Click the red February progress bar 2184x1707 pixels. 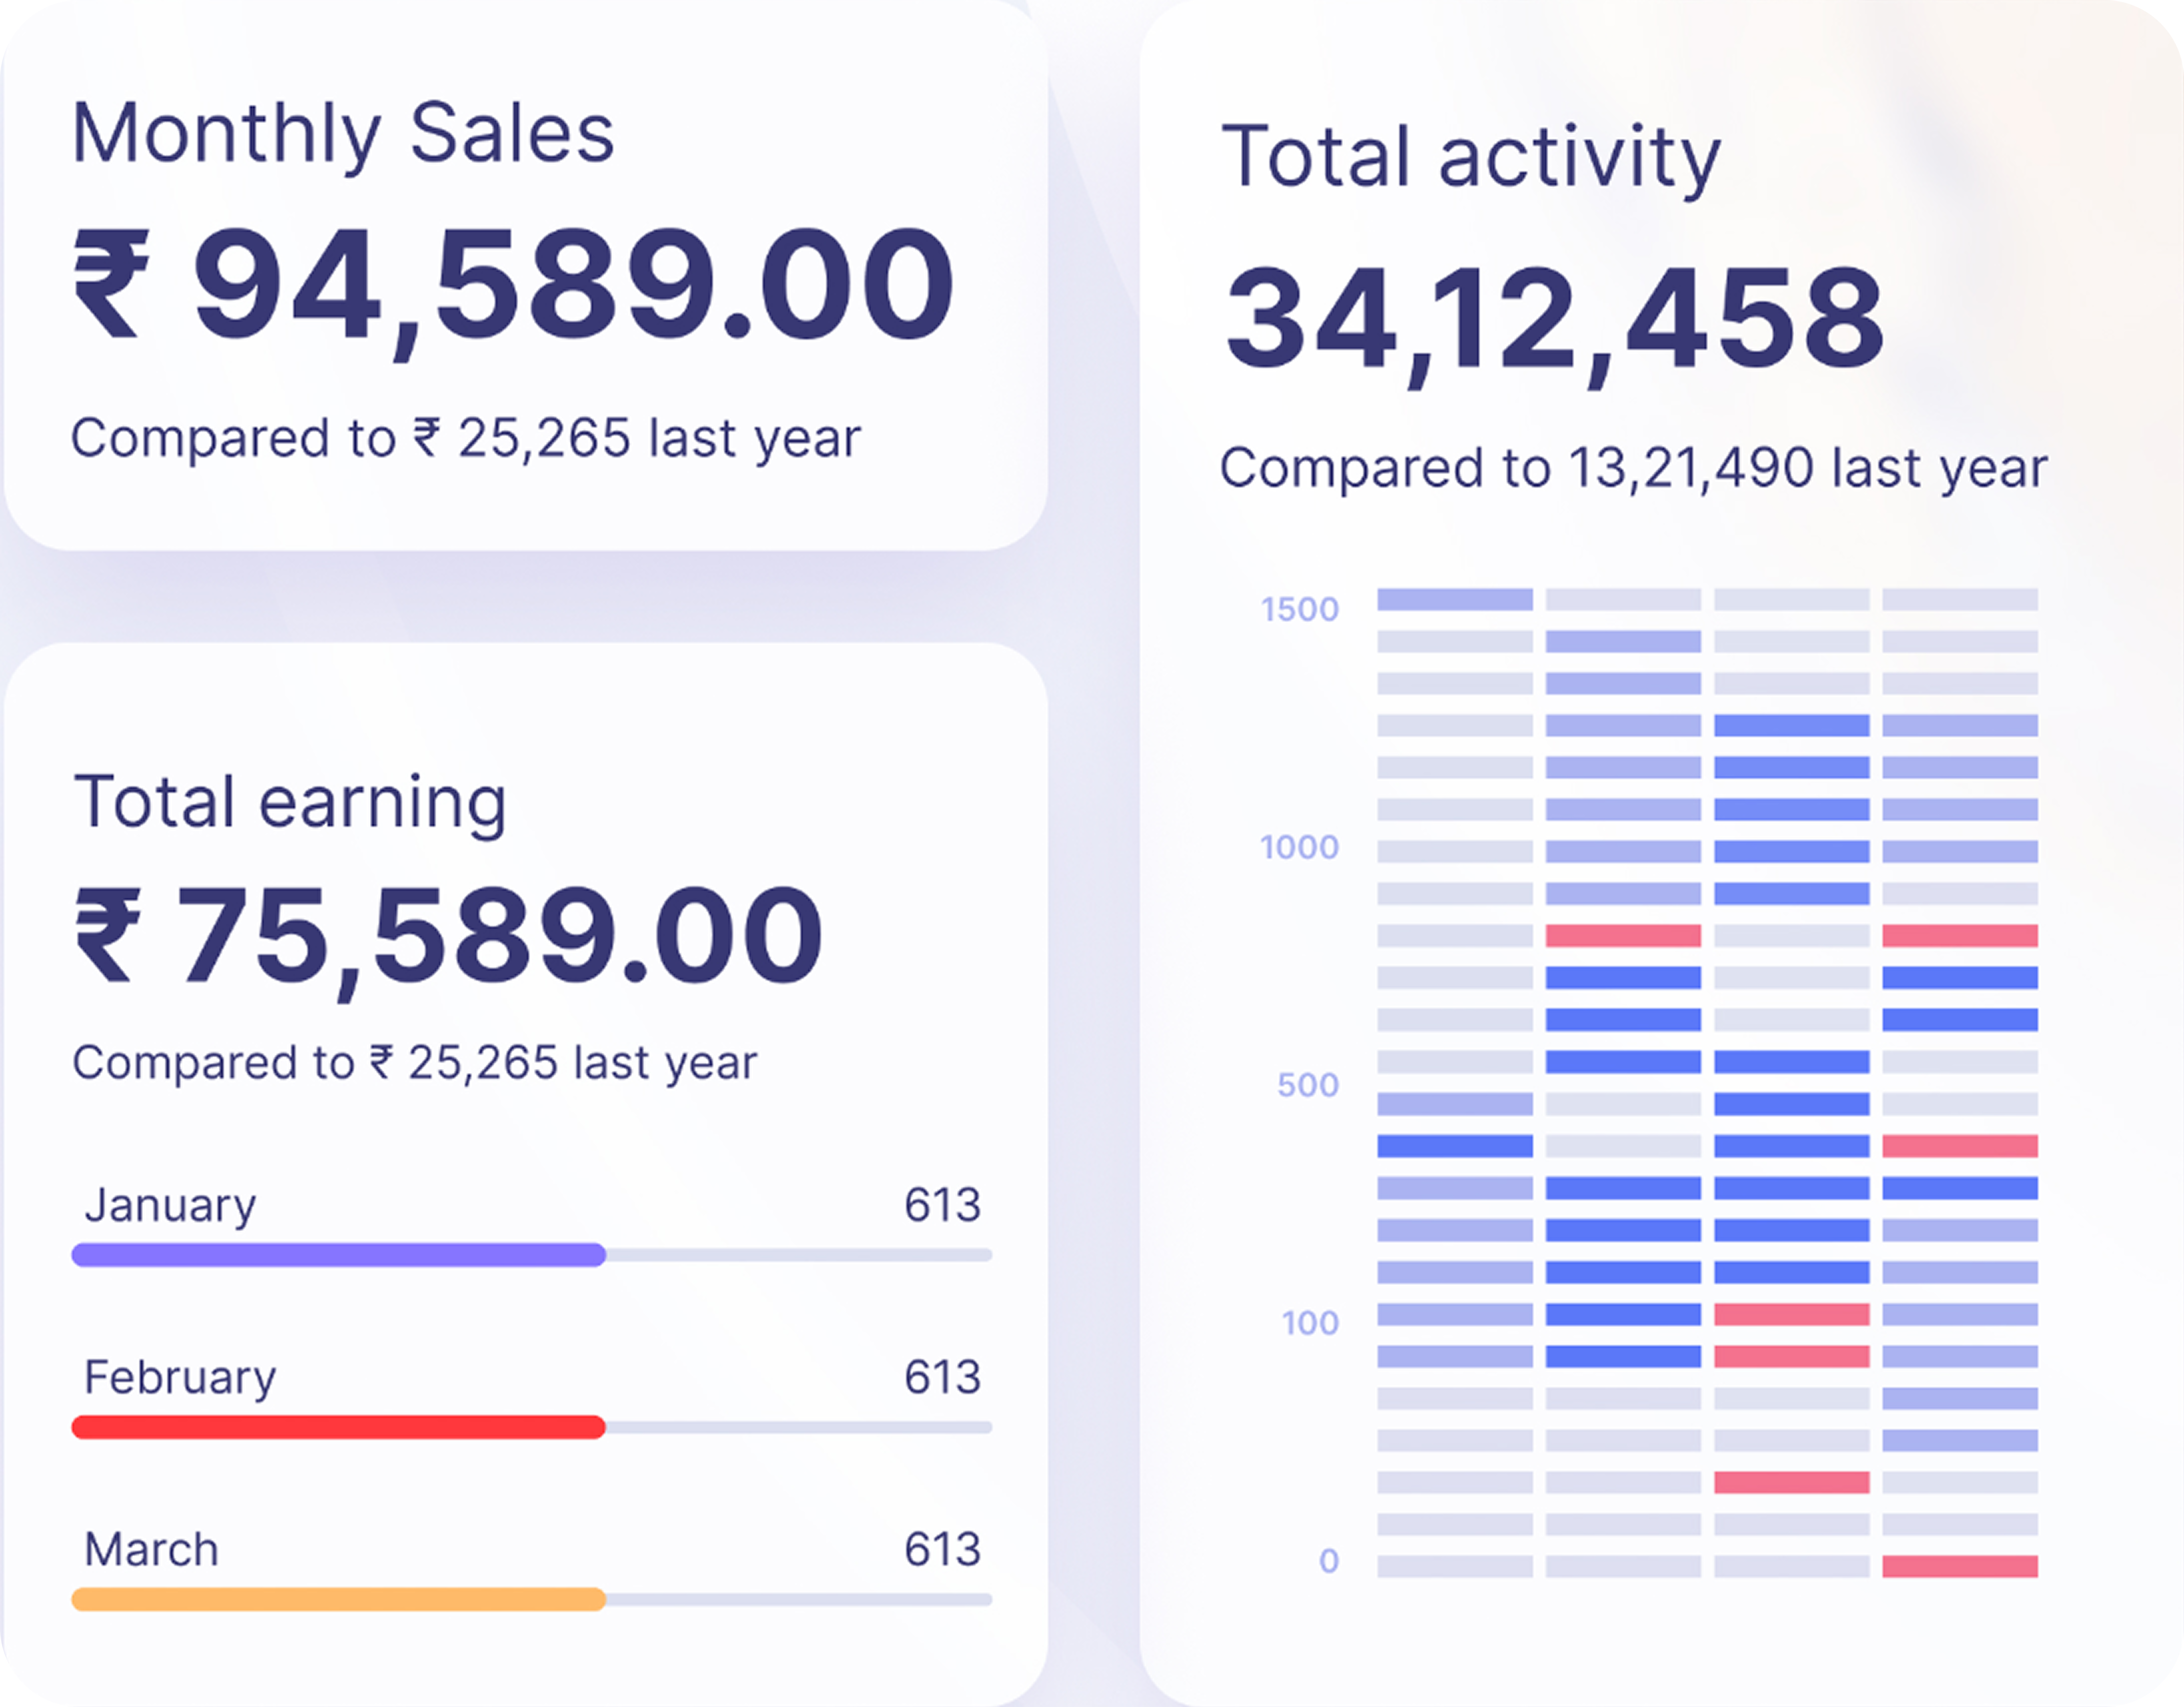(338, 1427)
